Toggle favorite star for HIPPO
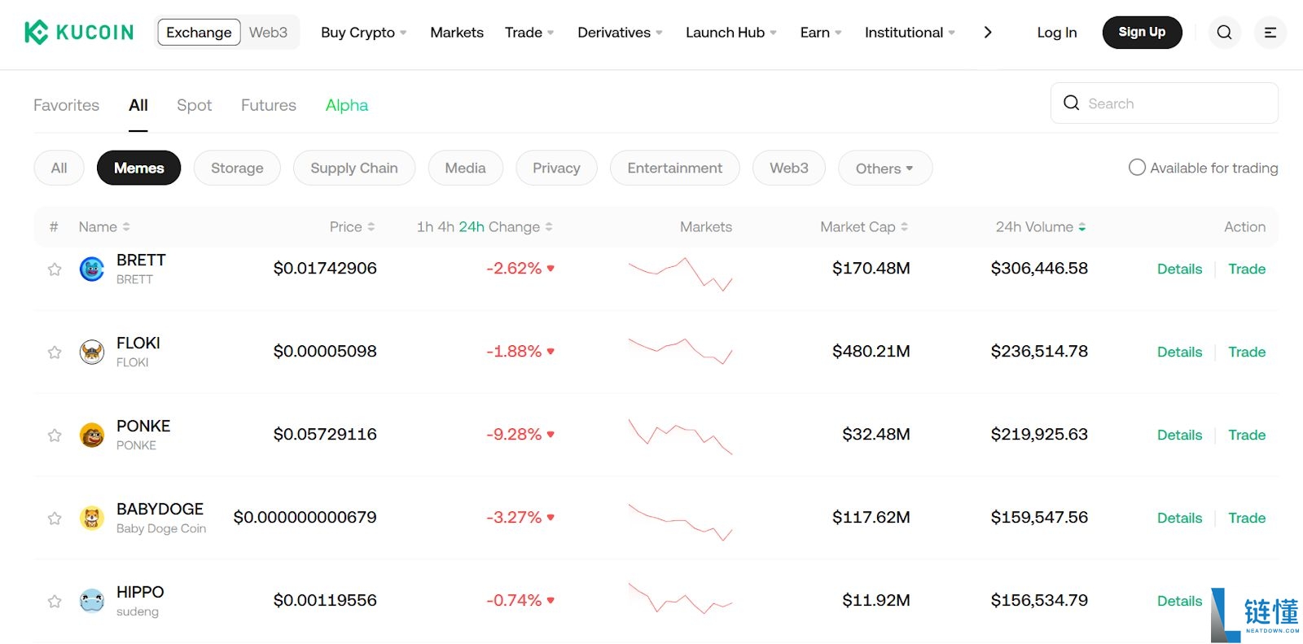The width and height of the screenshot is (1303, 644). coord(55,602)
